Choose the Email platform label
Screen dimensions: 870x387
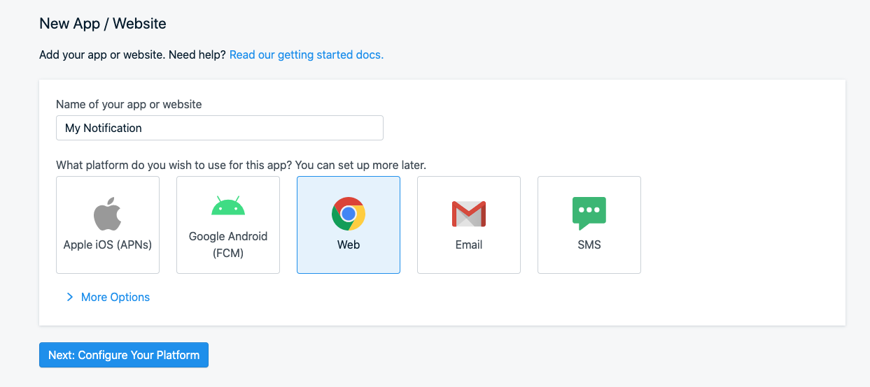(x=469, y=244)
